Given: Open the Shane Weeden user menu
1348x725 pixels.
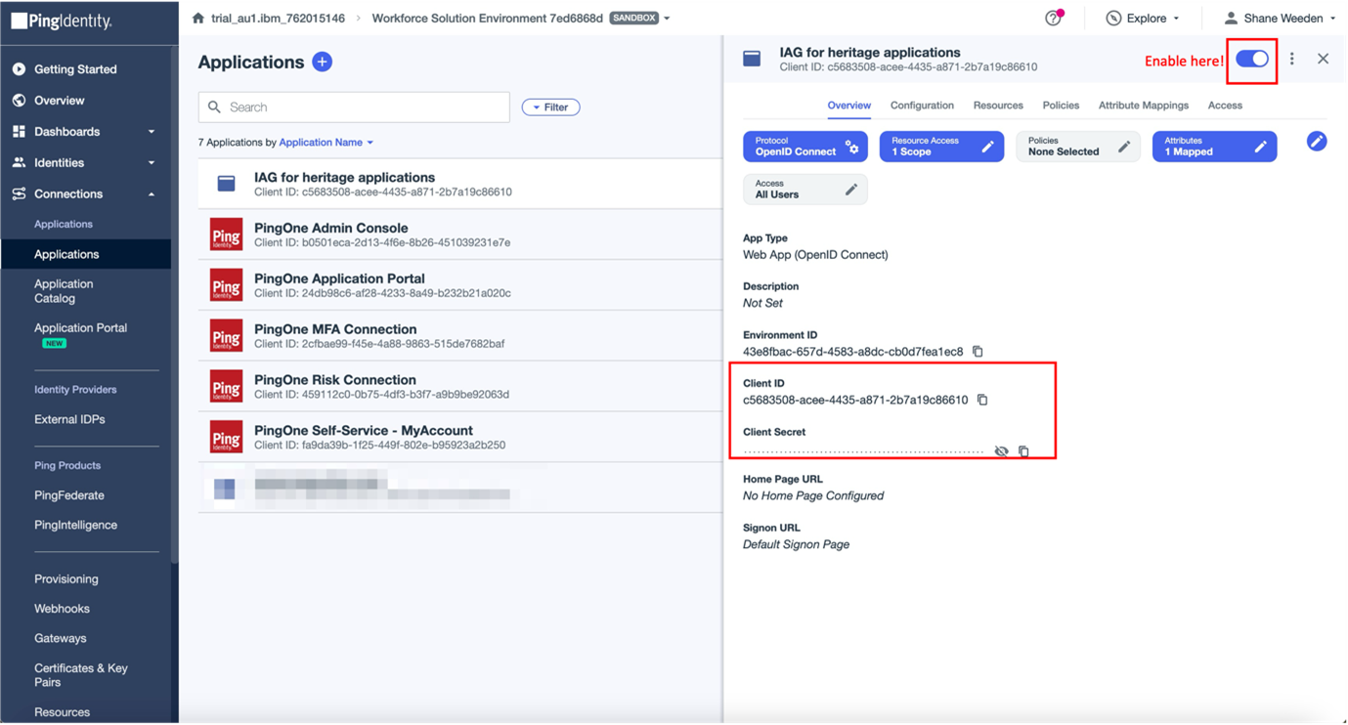Looking at the screenshot, I should tap(1280, 19).
